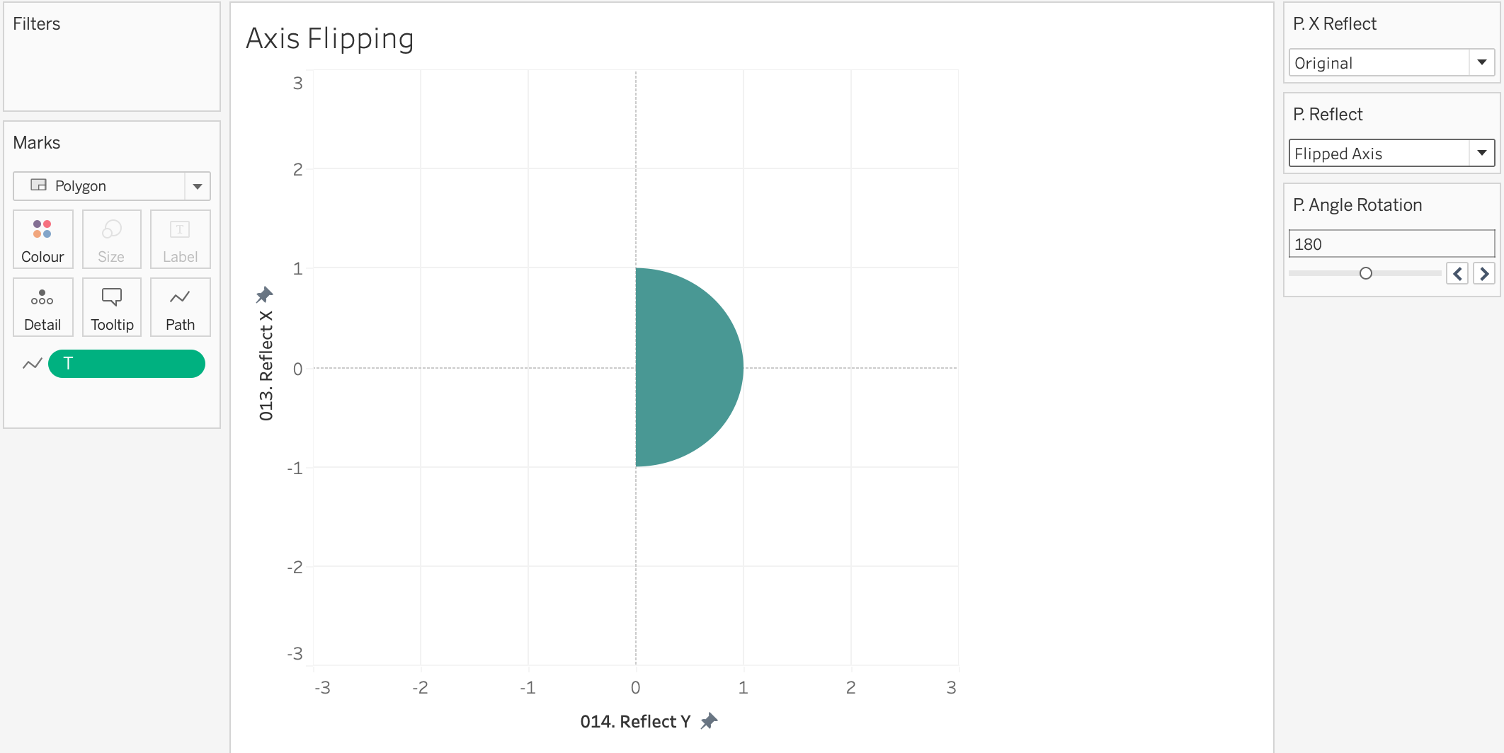This screenshot has height=753, width=1504.
Task: Click the path icon left of T pill
Action: coord(32,364)
